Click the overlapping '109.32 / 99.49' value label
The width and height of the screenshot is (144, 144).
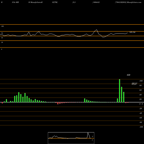click(134, 84)
